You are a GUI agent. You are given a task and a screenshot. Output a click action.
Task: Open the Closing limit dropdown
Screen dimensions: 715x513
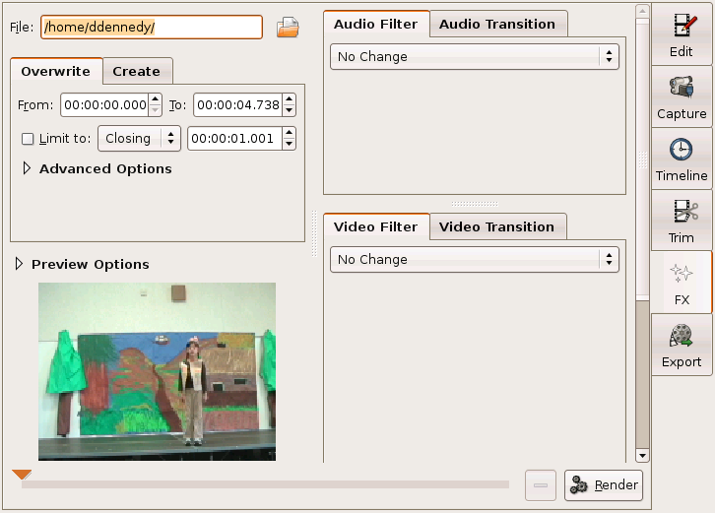[x=139, y=139]
